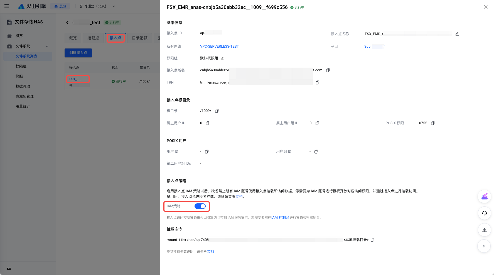
Task: Click the Volcano Engine logo
Action: [32, 6]
